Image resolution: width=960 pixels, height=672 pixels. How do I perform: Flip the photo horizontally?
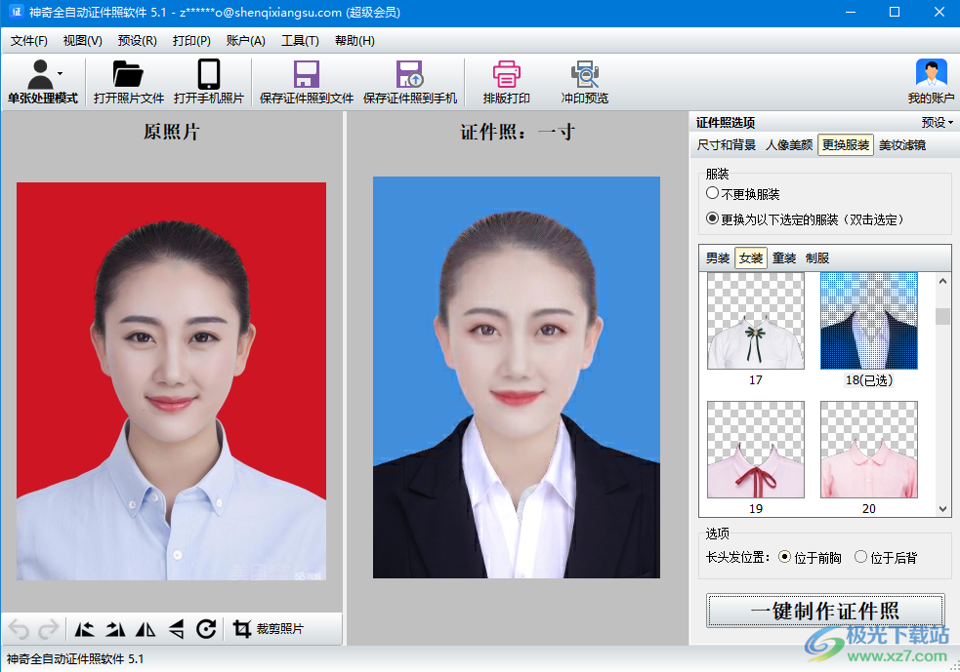click(x=146, y=629)
